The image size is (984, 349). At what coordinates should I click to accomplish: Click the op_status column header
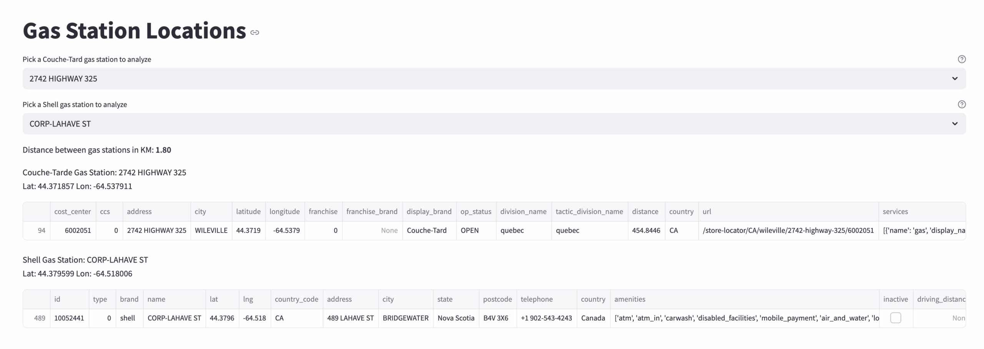475,212
